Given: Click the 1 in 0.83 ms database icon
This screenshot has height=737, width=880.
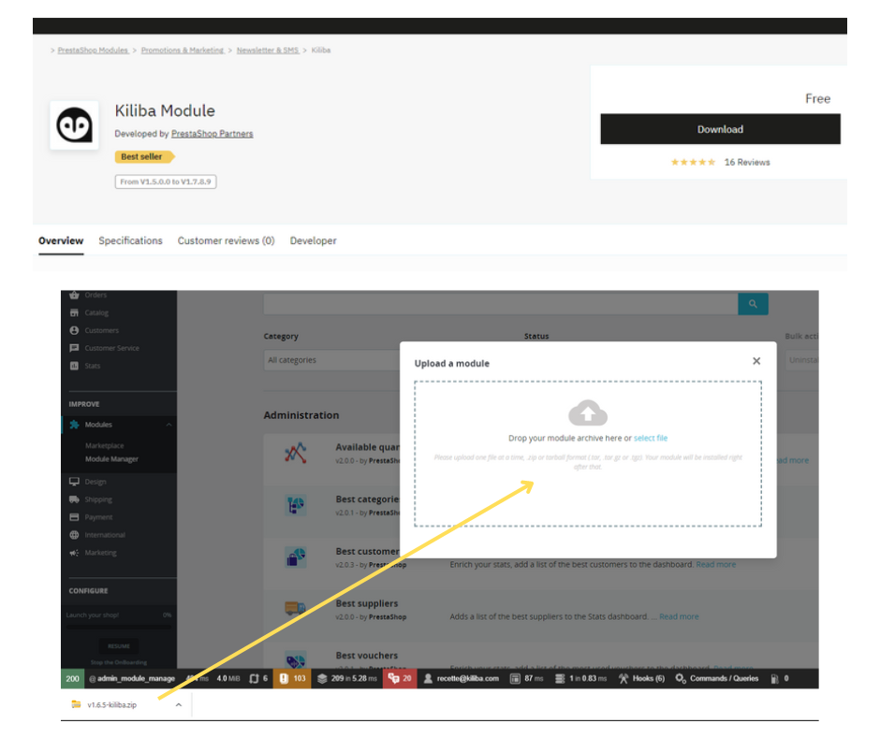Looking at the screenshot, I should point(560,679).
